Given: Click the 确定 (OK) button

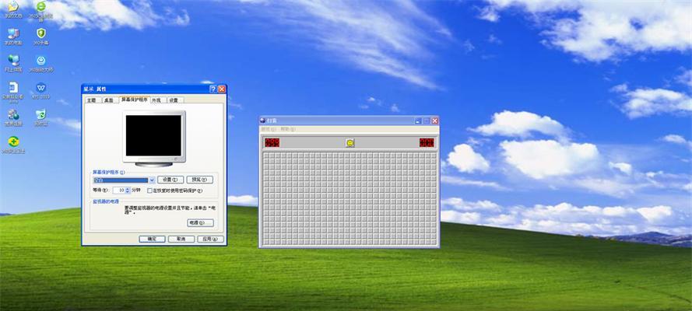Looking at the screenshot, I should click(x=152, y=239).
